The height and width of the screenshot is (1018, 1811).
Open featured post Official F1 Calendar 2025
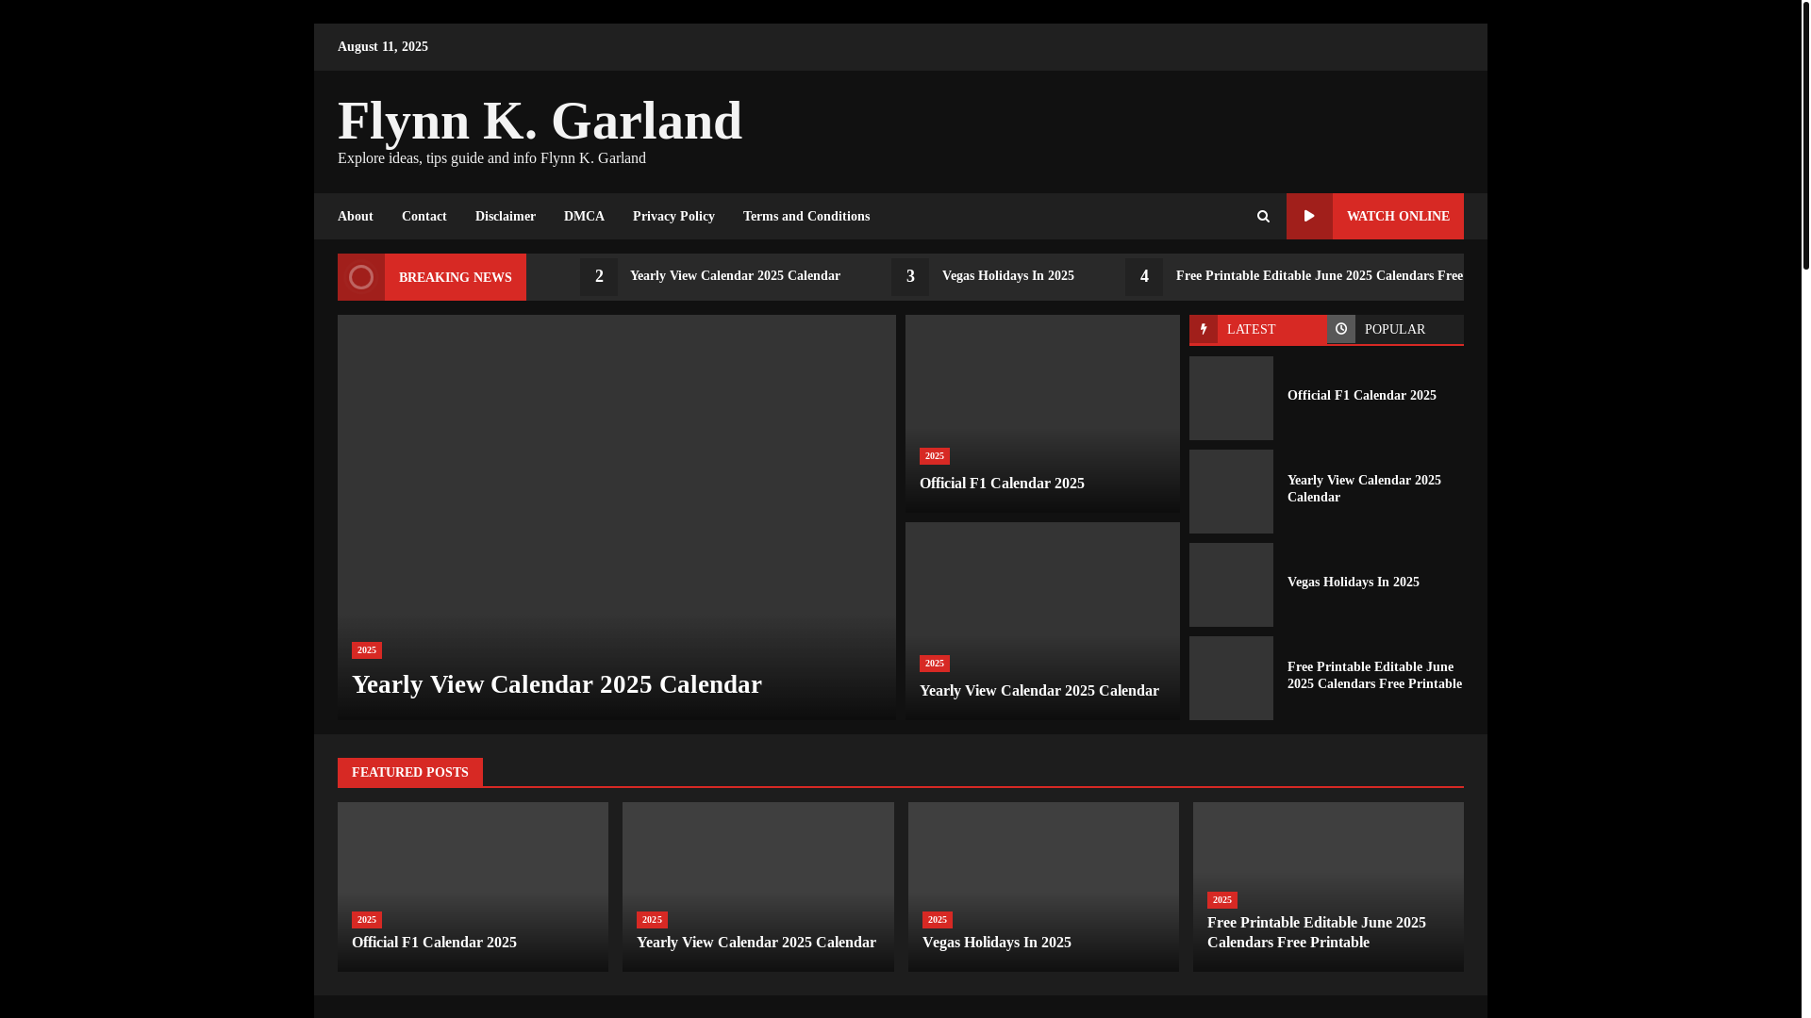[x=434, y=943]
